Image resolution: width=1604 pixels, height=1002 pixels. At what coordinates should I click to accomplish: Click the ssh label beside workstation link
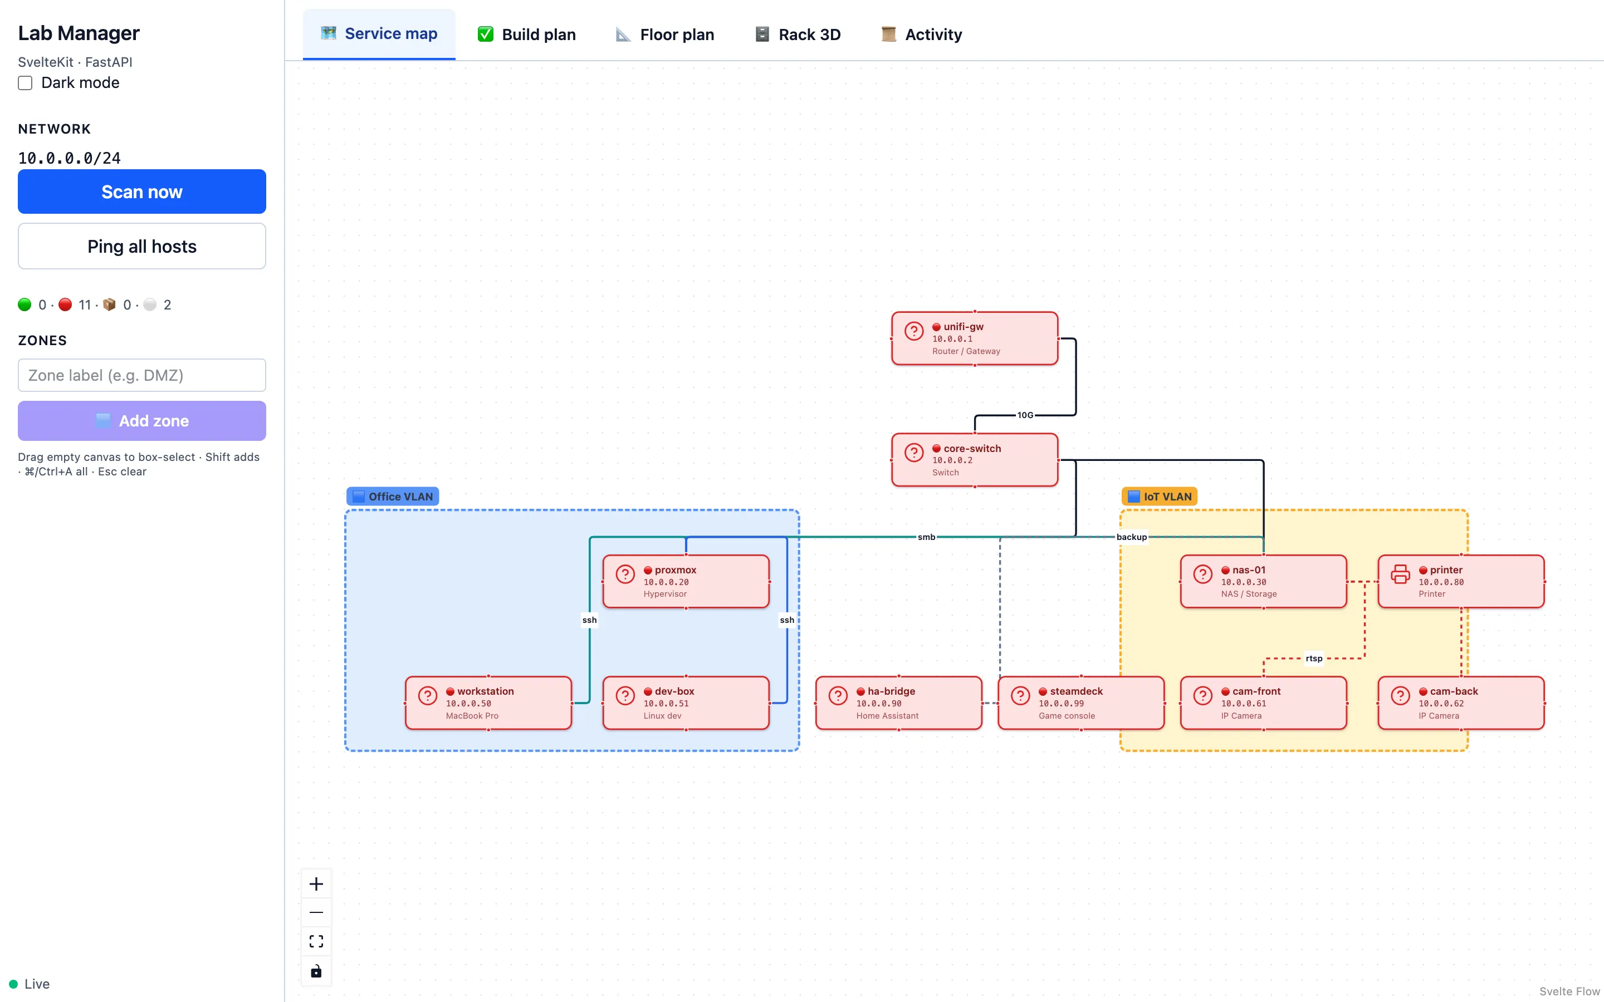tap(589, 620)
